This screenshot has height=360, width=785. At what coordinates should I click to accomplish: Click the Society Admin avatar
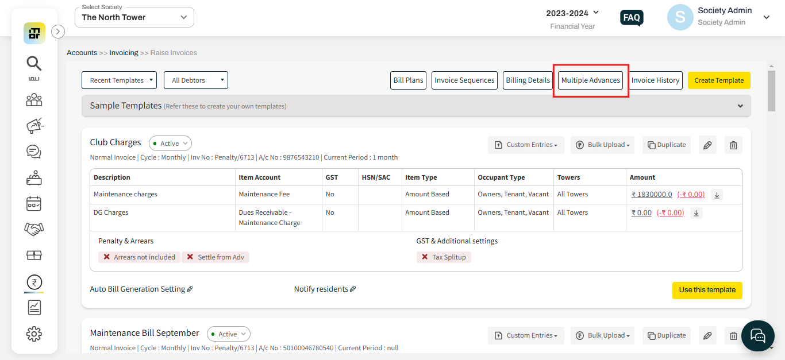(x=680, y=17)
